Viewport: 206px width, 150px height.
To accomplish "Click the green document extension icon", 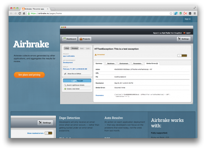I will [x=181, y=13].
